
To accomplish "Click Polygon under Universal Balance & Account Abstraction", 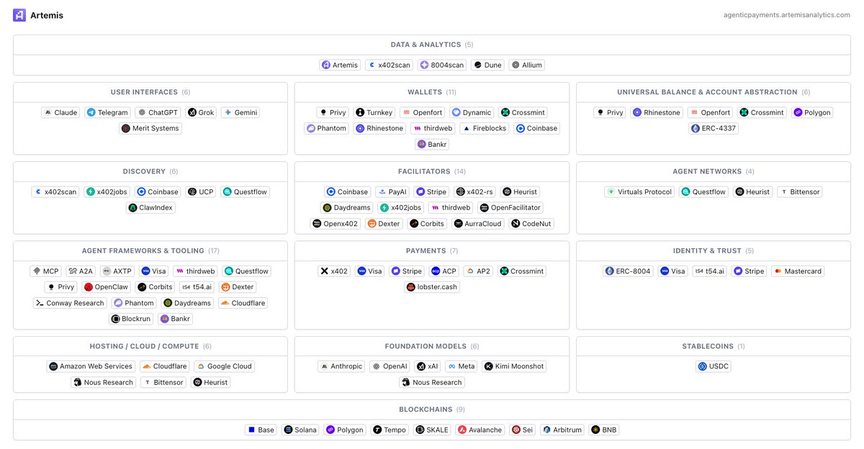I will 813,112.
